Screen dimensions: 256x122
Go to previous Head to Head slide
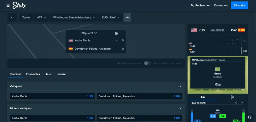236,102
